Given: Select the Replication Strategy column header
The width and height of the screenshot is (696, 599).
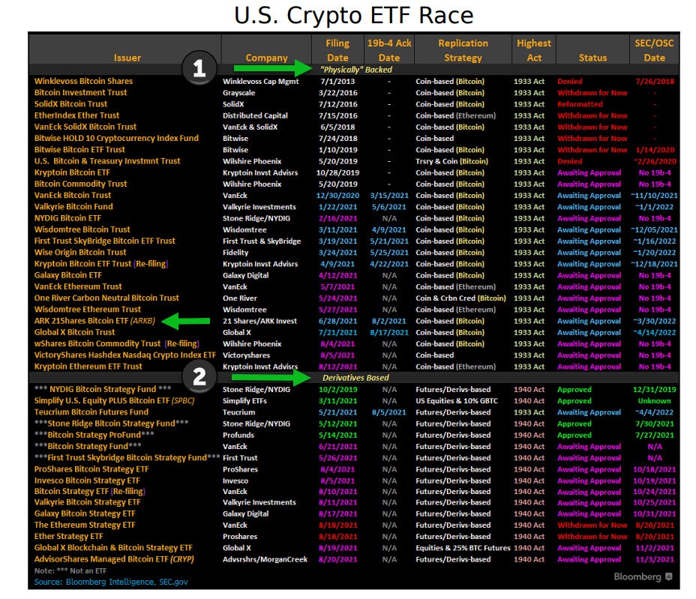Looking at the screenshot, I should point(462,50).
